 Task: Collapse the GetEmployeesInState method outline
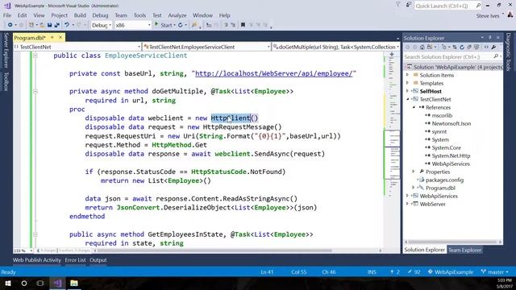pyautogui.click(x=35, y=234)
